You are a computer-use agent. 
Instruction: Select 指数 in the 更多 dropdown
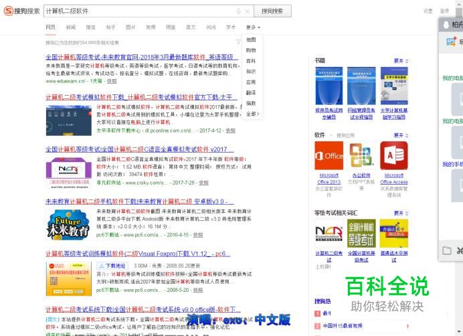[x=251, y=103]
